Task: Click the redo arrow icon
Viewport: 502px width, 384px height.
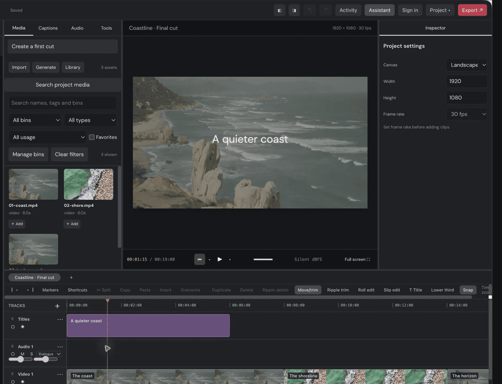Action: 325,10
